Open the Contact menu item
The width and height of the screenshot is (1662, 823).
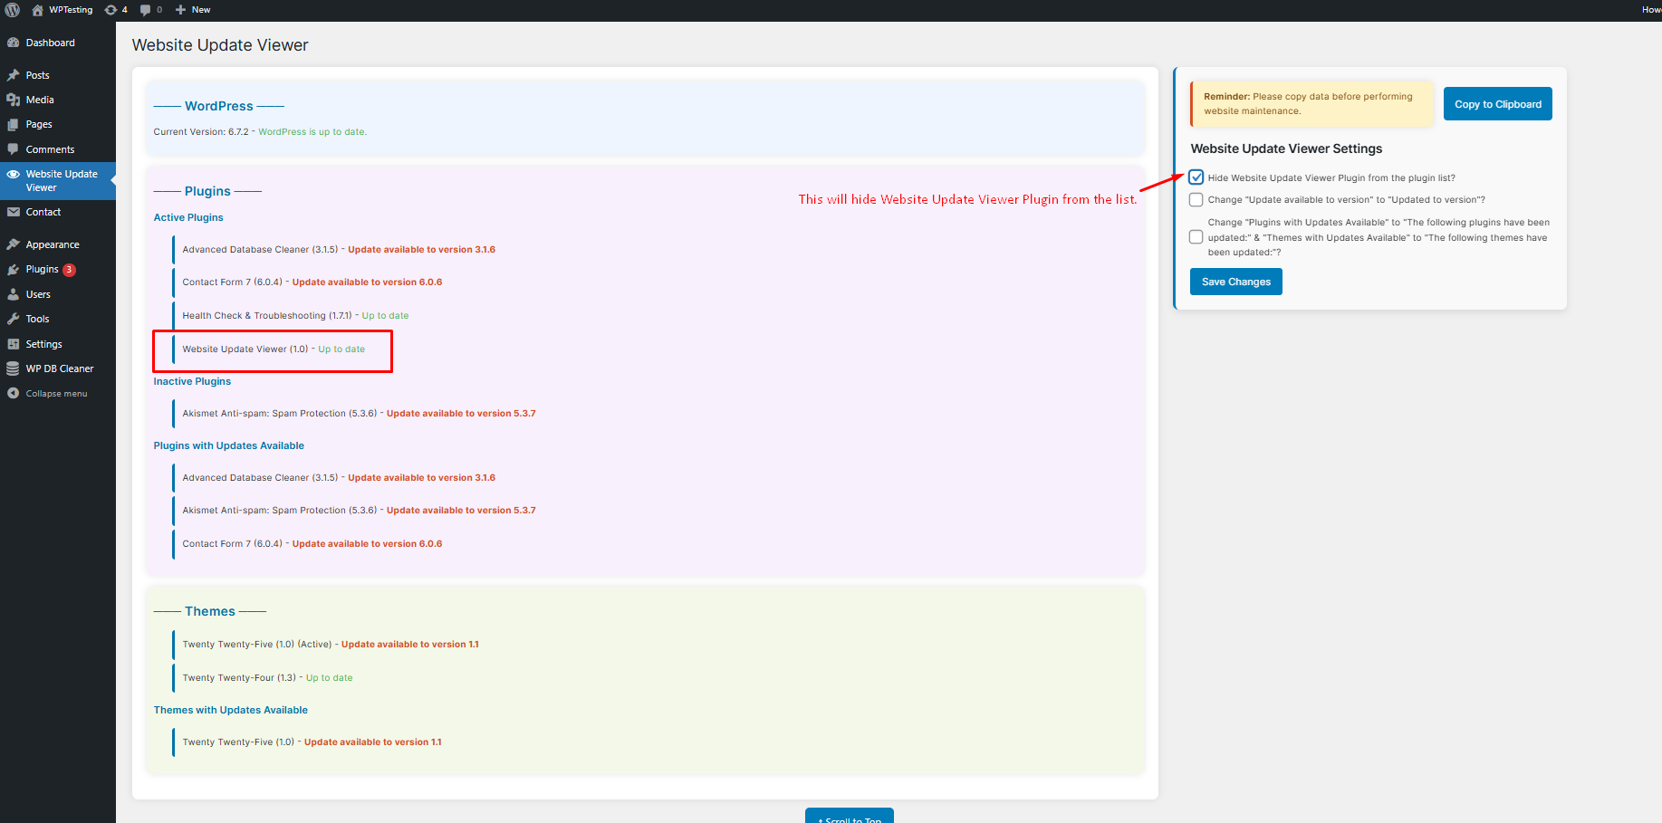pyautogui.click(x=58, y=212)
